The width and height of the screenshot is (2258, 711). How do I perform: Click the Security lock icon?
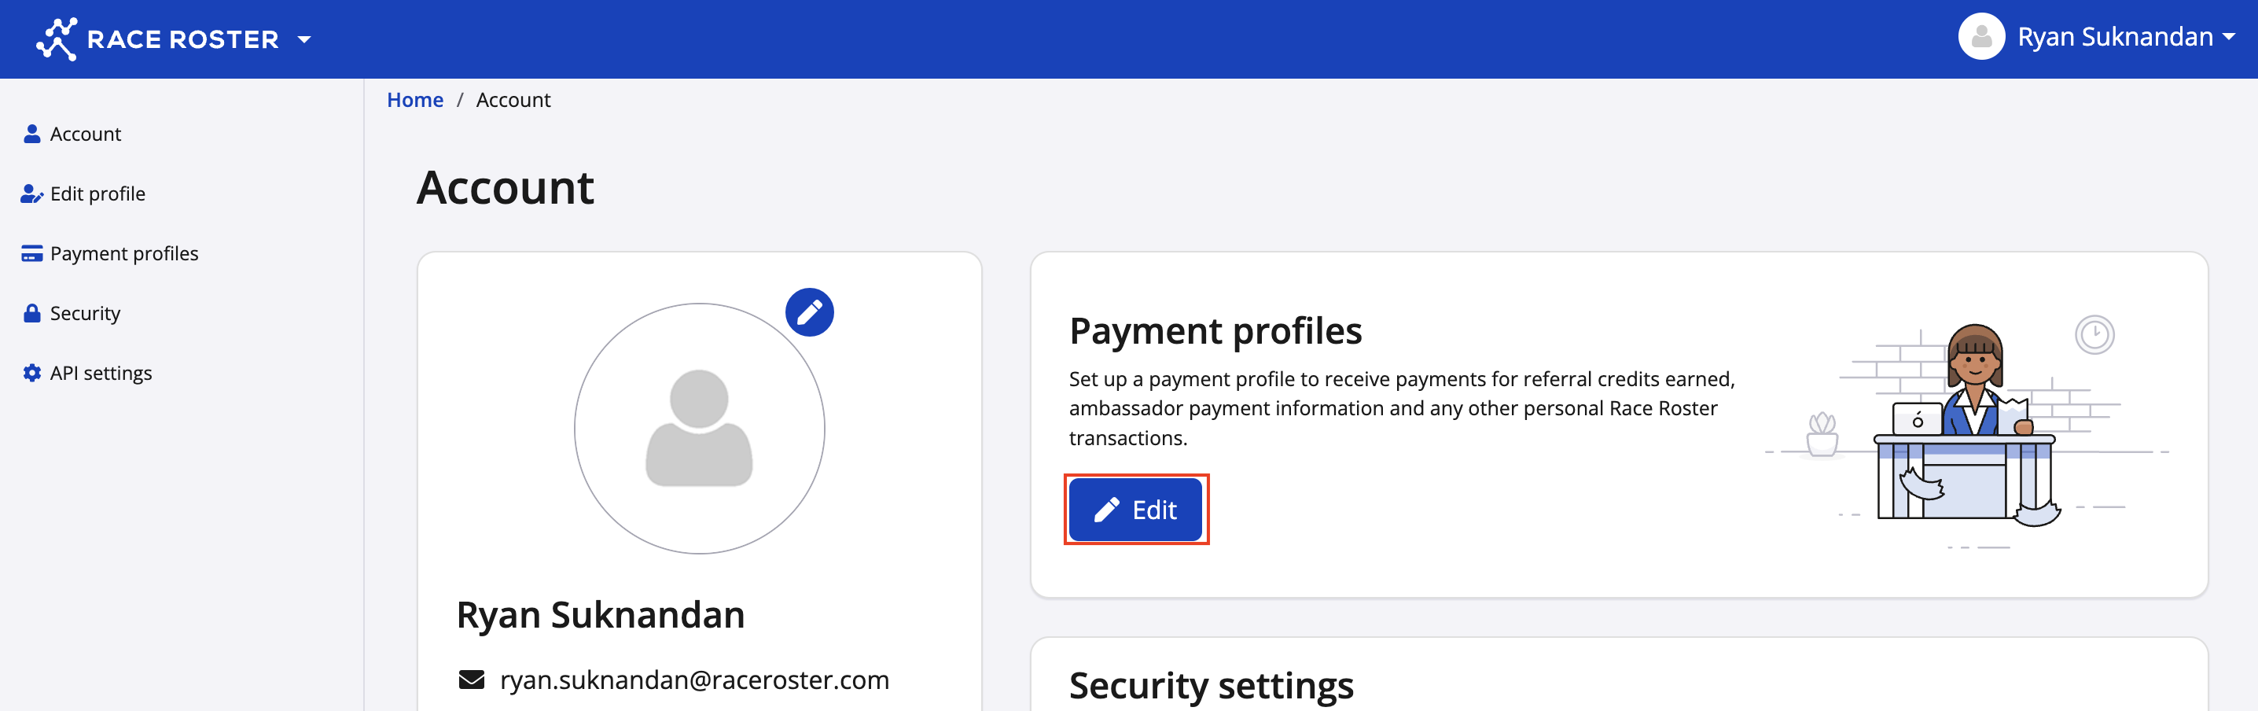(x=31, y=313)
